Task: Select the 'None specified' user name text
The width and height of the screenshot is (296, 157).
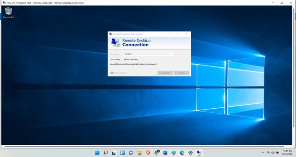Action: 131,59
